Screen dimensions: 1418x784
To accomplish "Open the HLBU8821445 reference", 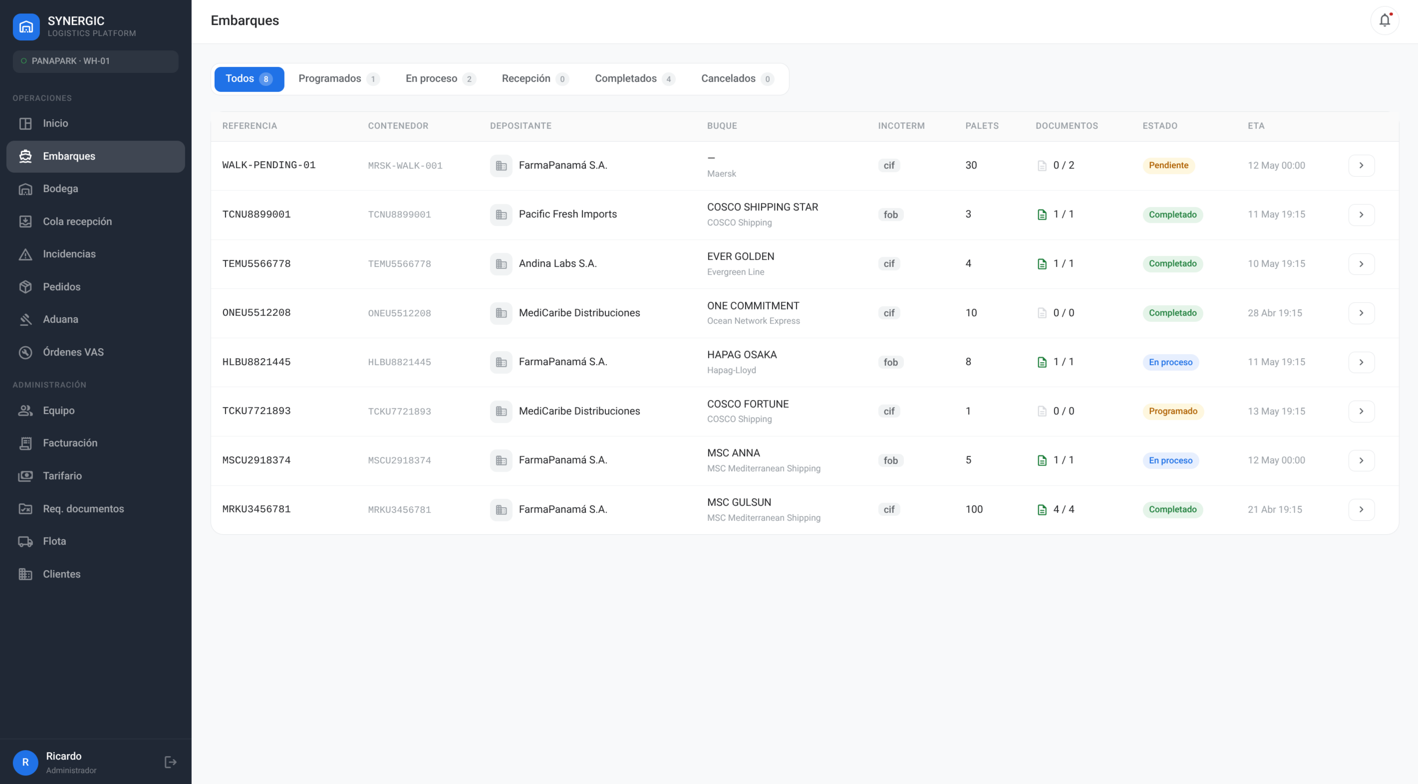I will [256, 362].
